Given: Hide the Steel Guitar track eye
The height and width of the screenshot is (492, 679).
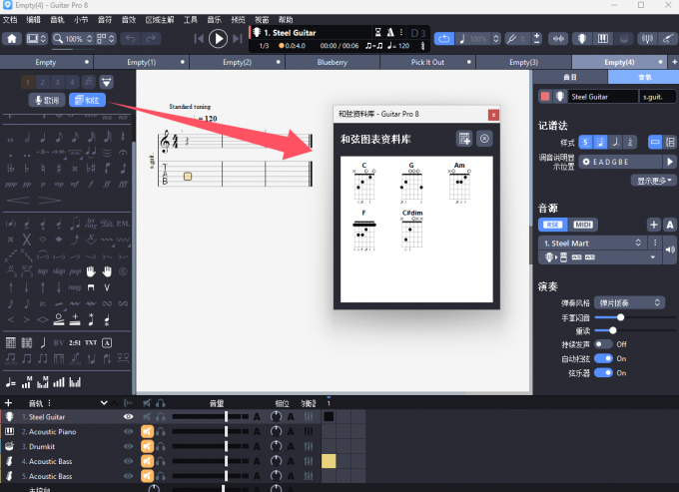Looking at the screenshot, I should [128, 416].
